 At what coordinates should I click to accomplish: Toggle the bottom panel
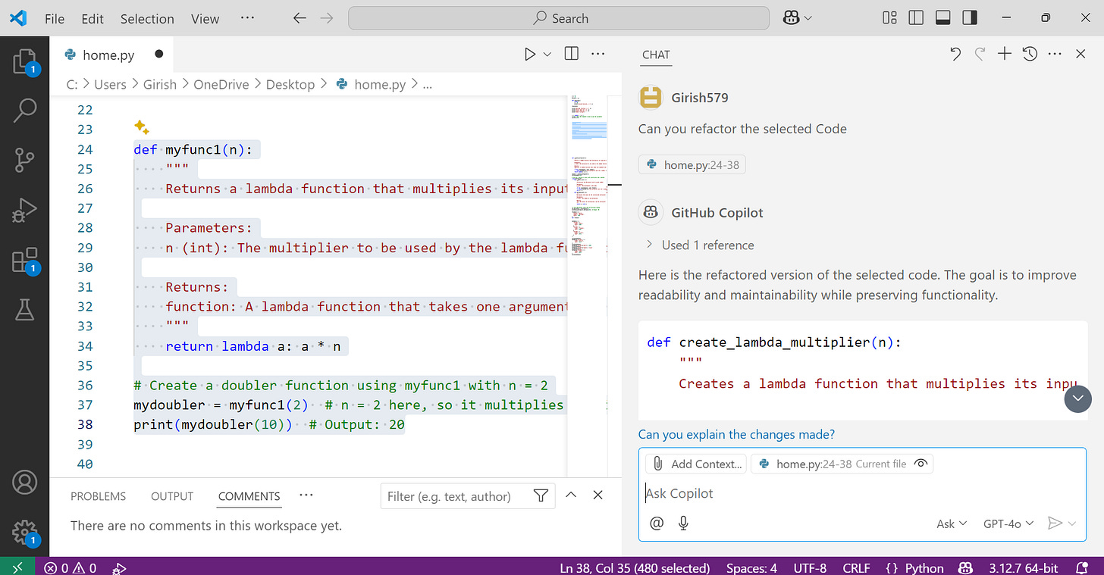click(x=942, y=17)
